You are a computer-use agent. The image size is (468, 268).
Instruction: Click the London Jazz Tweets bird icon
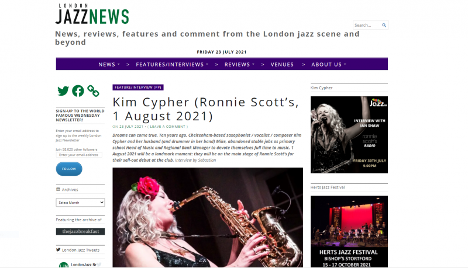pyautogui.click(x=58, y=250)
